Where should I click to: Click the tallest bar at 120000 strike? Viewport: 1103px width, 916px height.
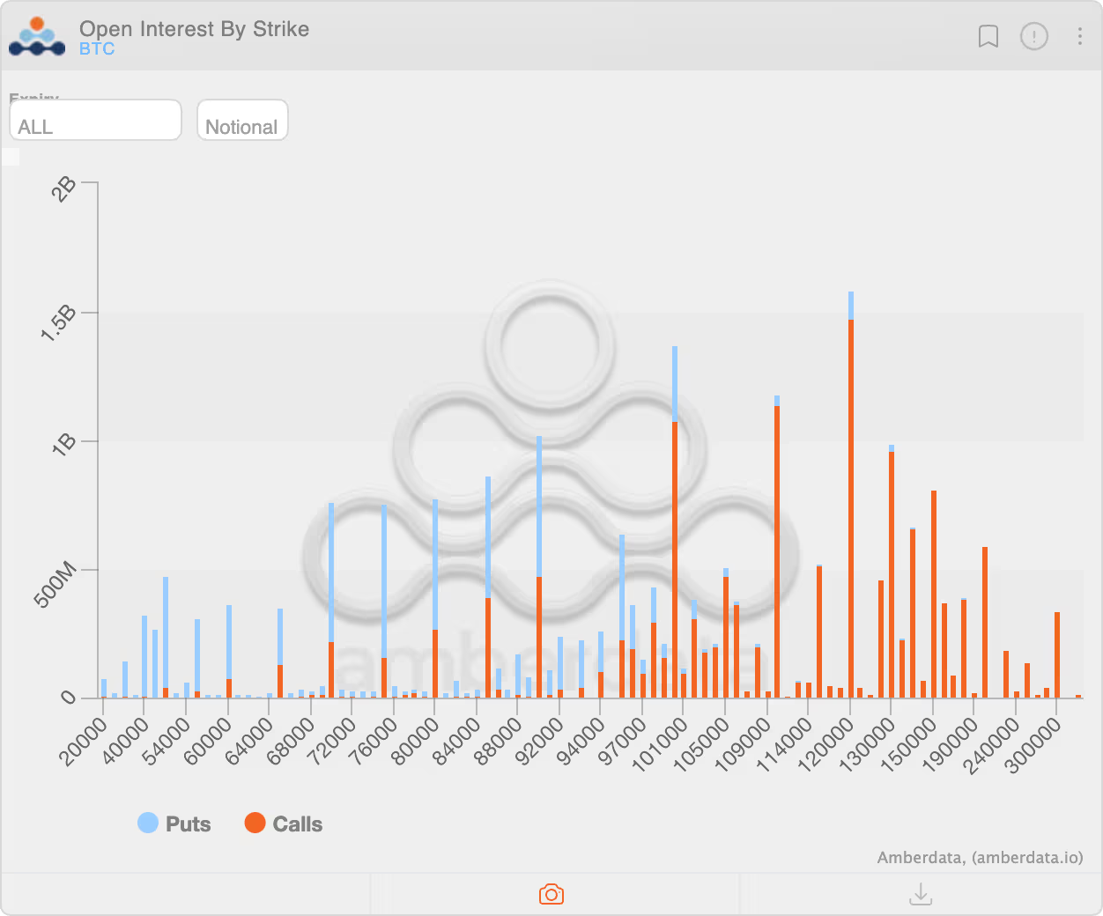coord(851,494)
